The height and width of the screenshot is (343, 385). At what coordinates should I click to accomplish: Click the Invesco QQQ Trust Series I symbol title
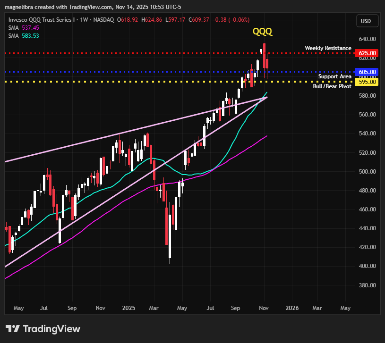[42, 20]
